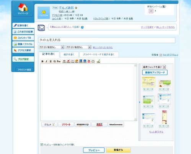This screenshot has height=154, width=191.
Task: Open the orange emoji toolbar icon
Action: click(x=77, y=61)
